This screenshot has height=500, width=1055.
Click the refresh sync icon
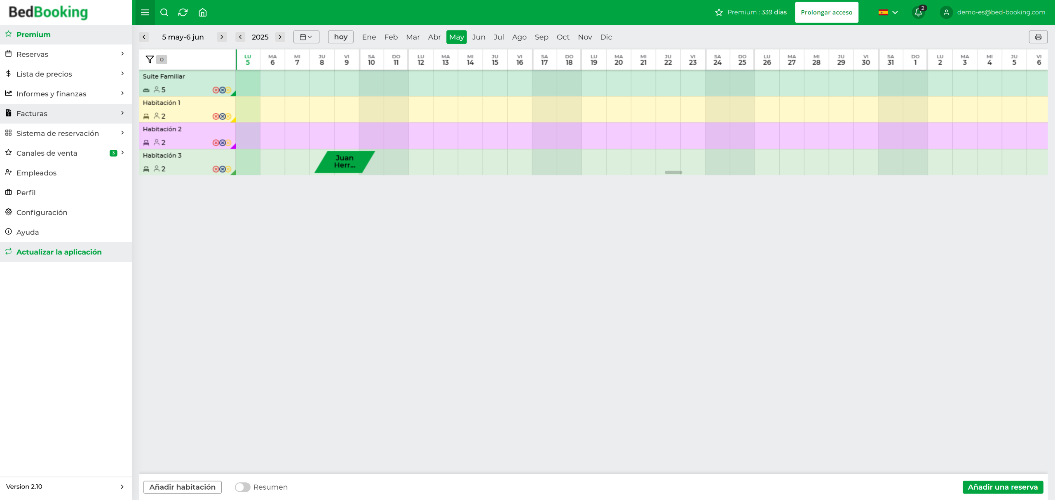183,12
